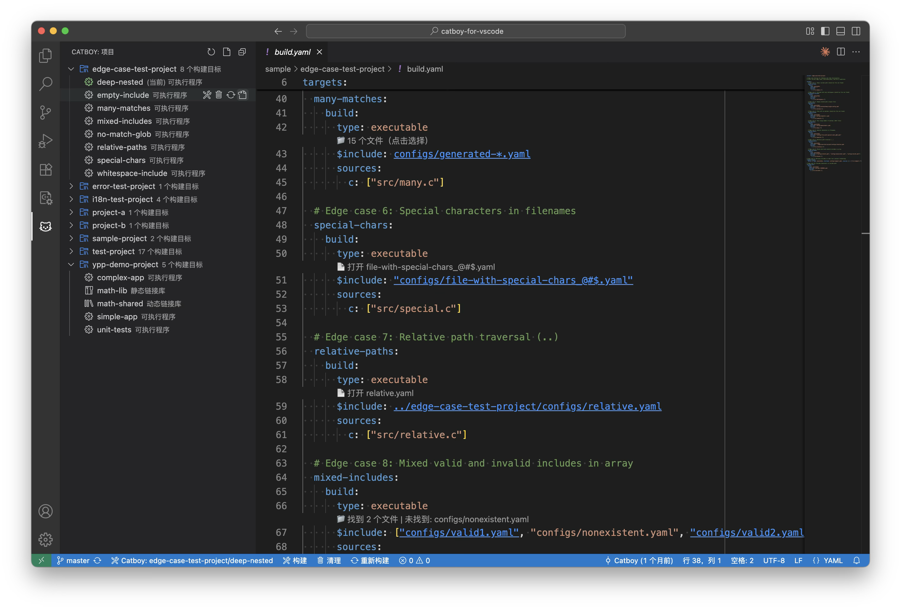Open the configs/generated-*.yaml include link

[x=462, y=154]
